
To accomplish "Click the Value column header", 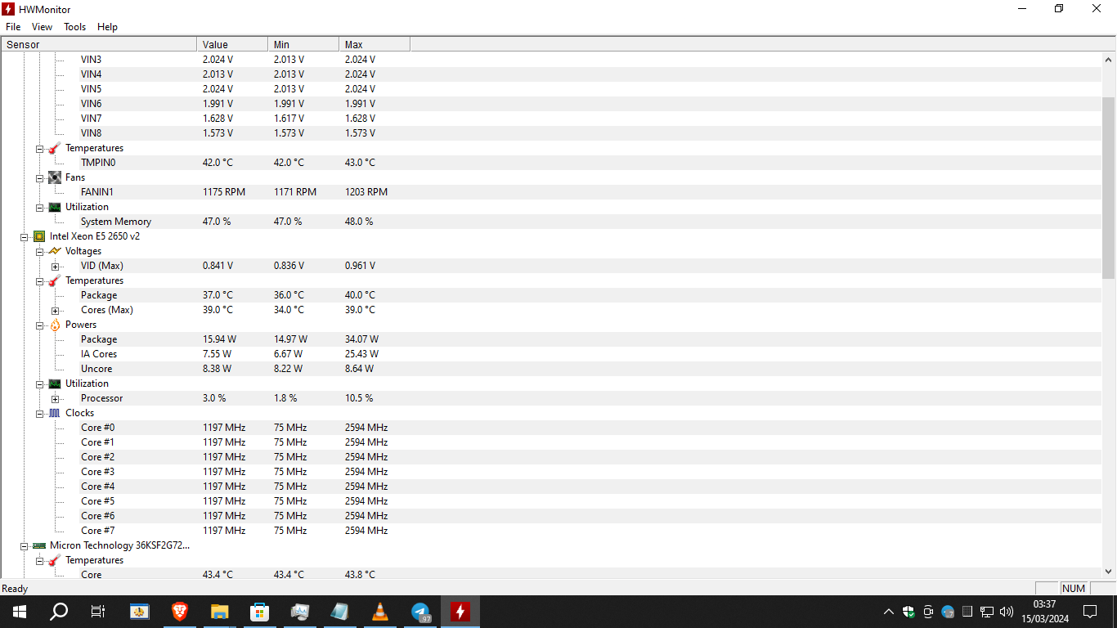I will click(232, 45).
